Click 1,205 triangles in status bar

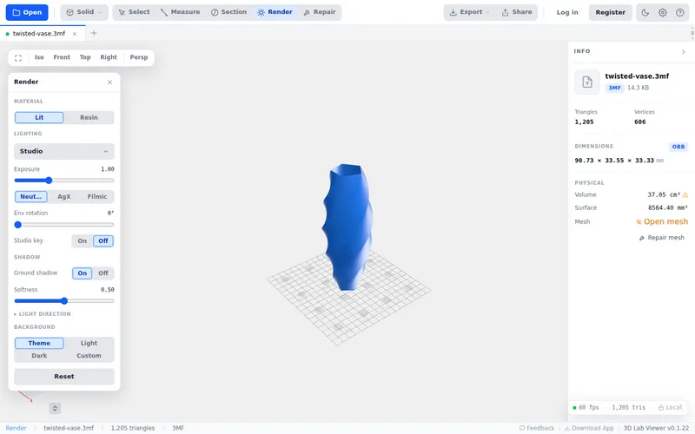click(x=133, y=428)
